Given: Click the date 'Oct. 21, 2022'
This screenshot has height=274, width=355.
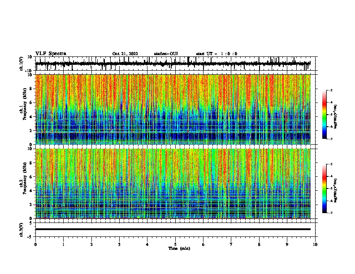Looking at the screenshot, I should click(x=125, y=54).
